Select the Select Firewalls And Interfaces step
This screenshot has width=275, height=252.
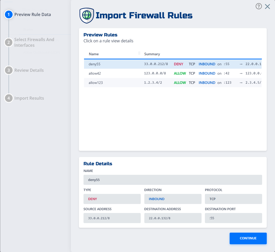tap(34, 42)
